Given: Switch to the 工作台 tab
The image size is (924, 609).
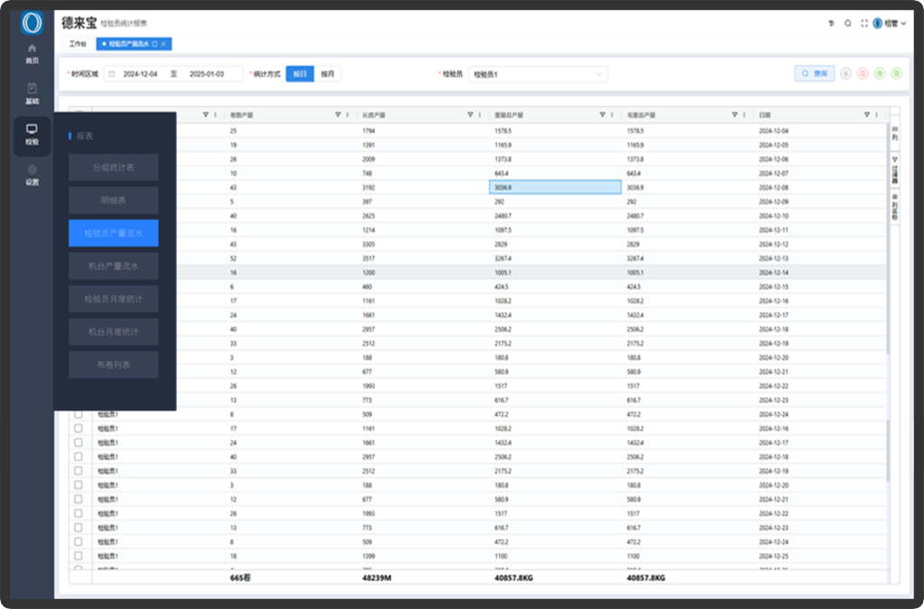Looking at the screenshot, I should pos(78,44).
